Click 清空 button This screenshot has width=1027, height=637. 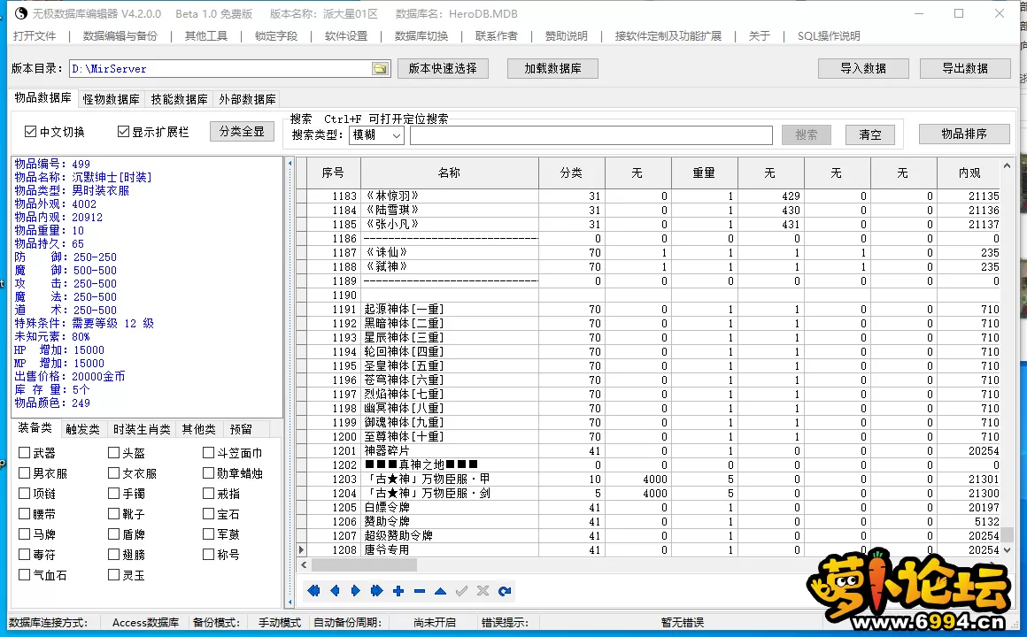tap(870, 134)
